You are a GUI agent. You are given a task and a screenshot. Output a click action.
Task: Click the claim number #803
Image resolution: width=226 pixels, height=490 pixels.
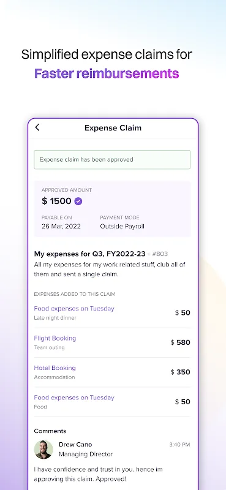(x=160, y=254)
